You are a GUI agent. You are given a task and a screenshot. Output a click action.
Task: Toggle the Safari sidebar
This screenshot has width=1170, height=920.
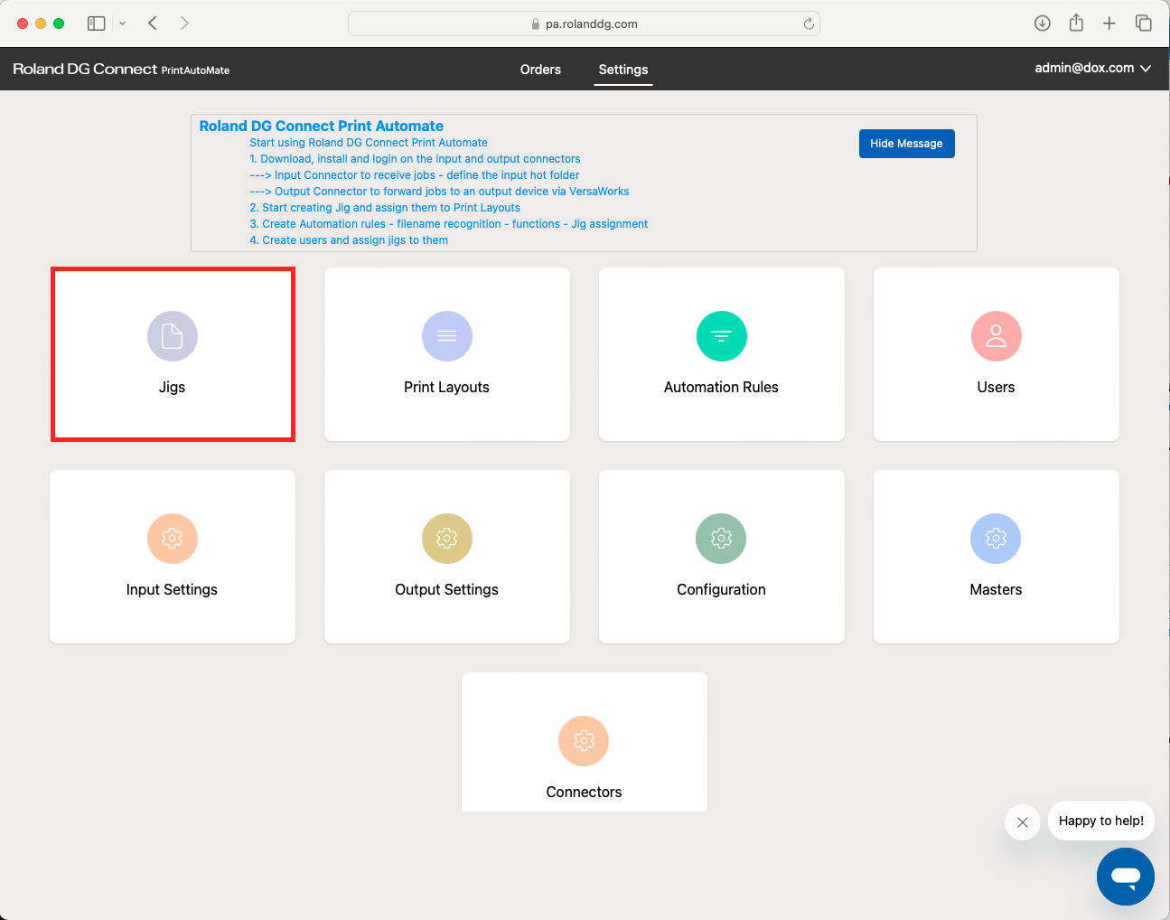97,23
